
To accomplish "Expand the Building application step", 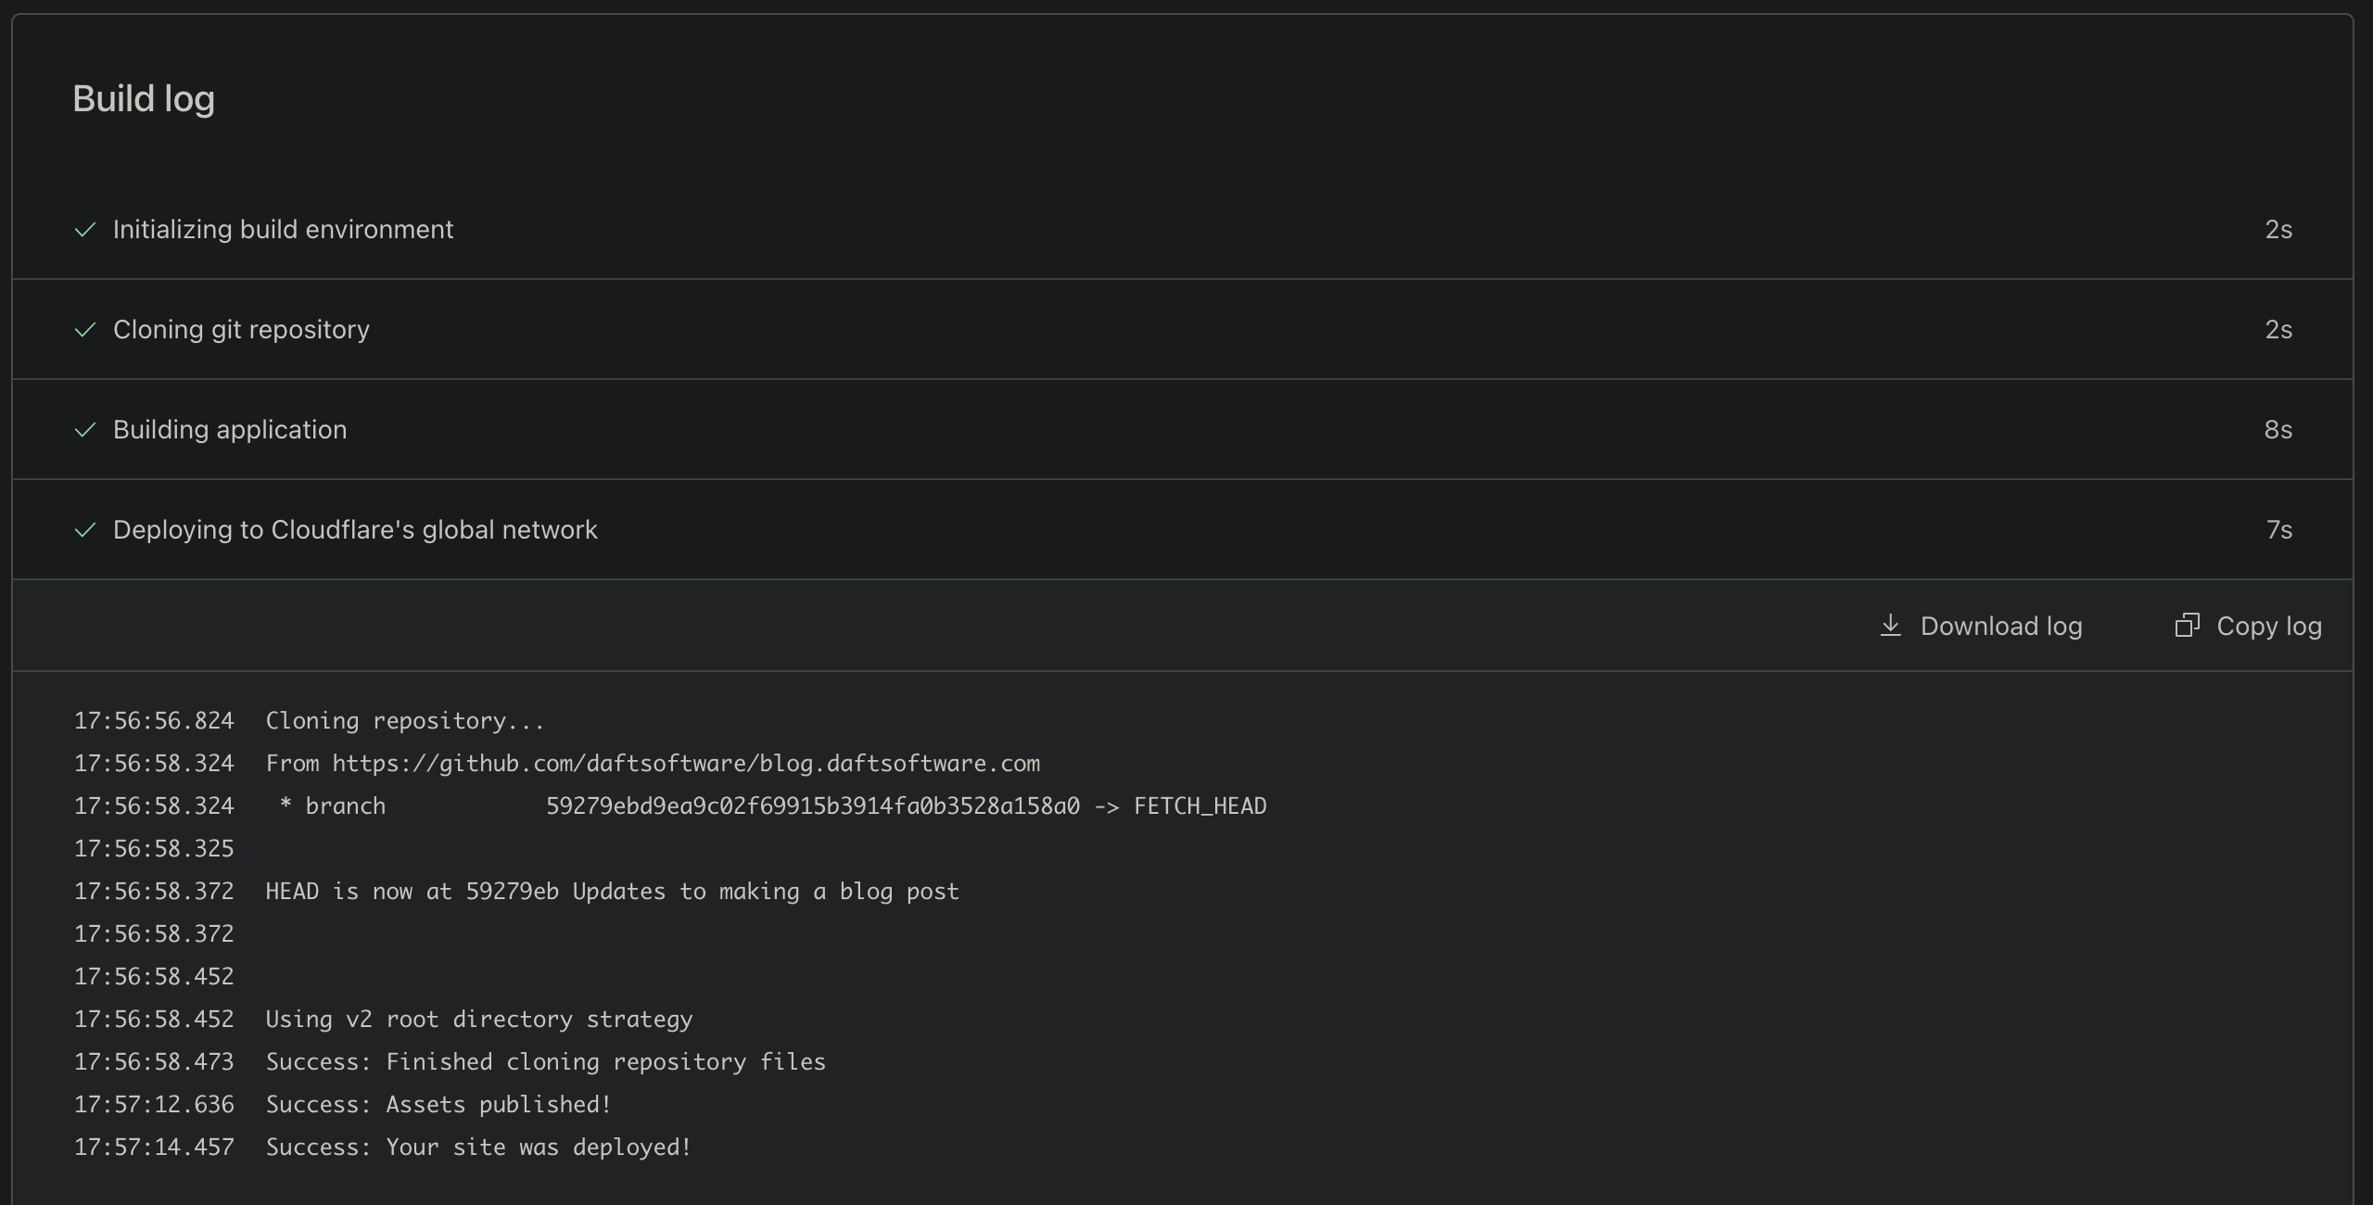I will [x=230, y=430].
